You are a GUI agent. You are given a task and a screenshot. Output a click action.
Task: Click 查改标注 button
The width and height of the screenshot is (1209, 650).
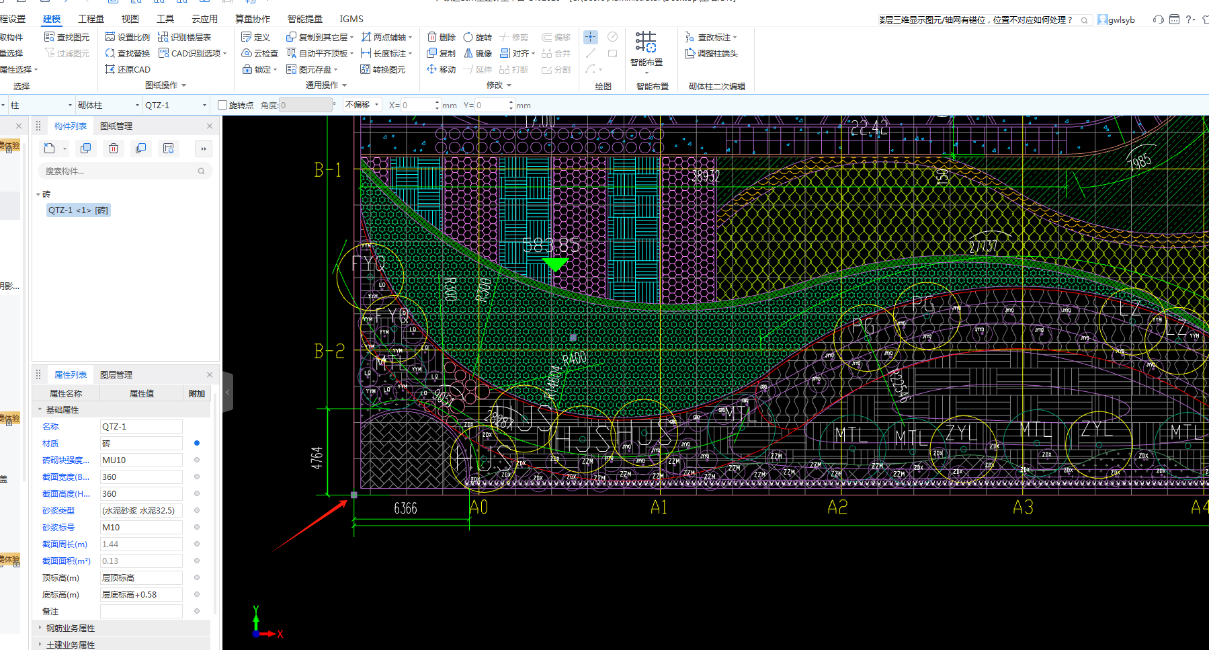pyautogui.click(x=711, y=37)
